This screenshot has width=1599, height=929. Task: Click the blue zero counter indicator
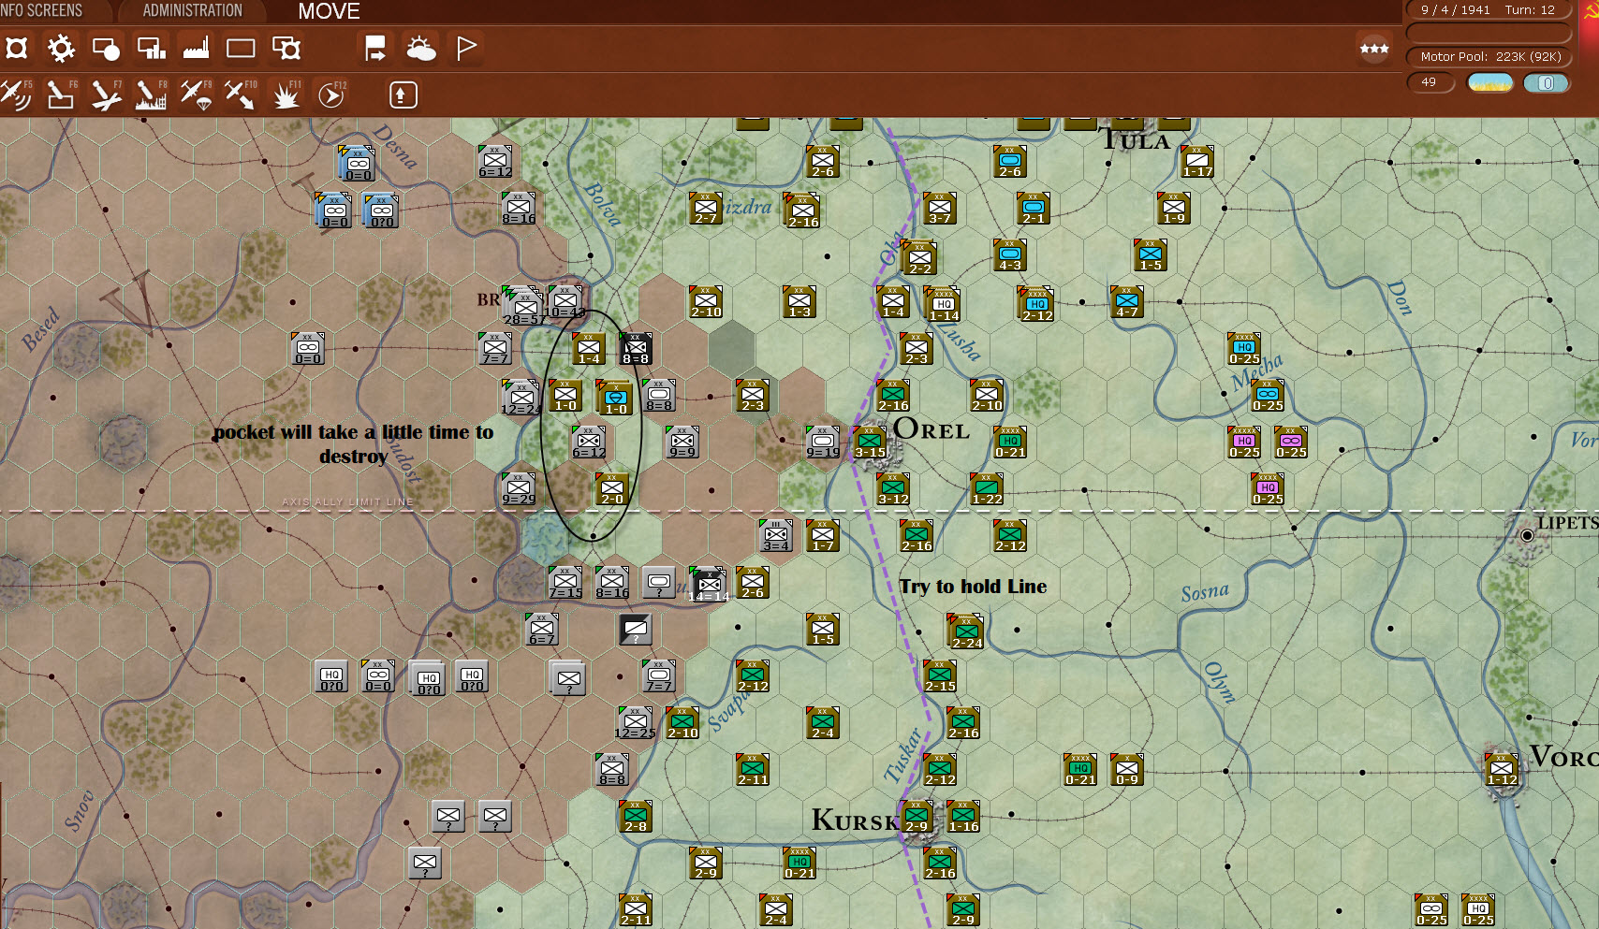[1547, 83]
